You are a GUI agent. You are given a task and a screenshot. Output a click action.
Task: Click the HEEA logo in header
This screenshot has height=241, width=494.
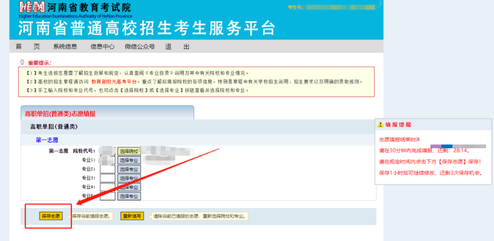point(31,7)
